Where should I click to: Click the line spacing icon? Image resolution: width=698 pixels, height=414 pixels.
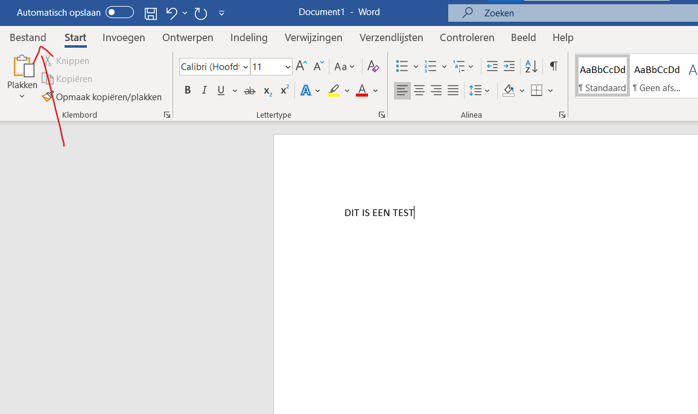pyautogui.click(x=475, y=91)
